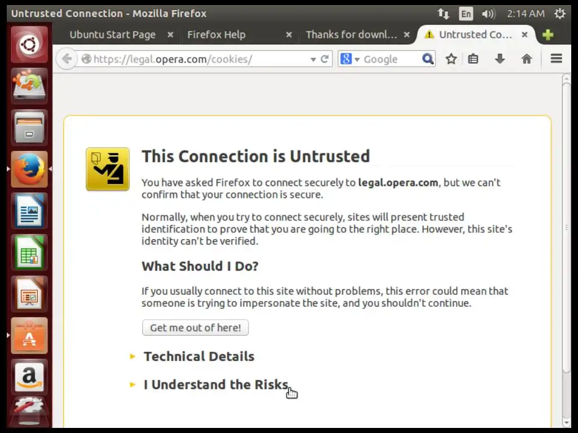Switch to Thanks for downloading tab
578x433 pixels.
[351, 34]
